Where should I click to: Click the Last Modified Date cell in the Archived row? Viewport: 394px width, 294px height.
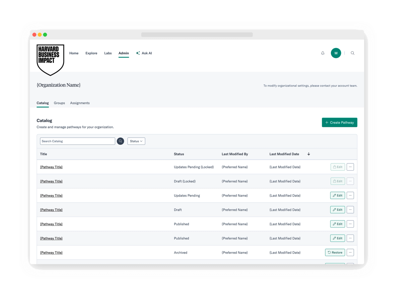click(x=285, y=252)
